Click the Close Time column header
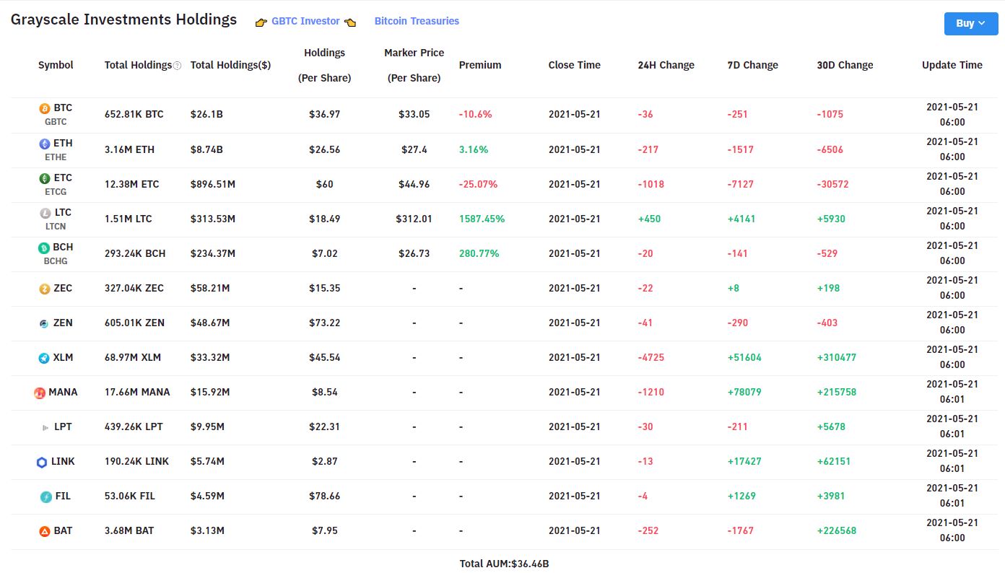This screenshot has height=573, width=1005. click(575, 65)
